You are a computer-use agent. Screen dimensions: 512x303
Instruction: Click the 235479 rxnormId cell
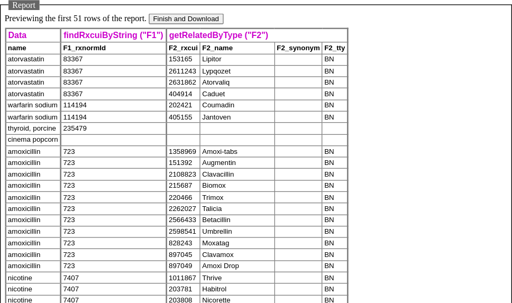(113, 128)
